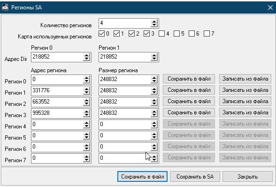Enable region 5 checkbox in used regions map
The image size is (276, 187).
[x=176, y=33]
